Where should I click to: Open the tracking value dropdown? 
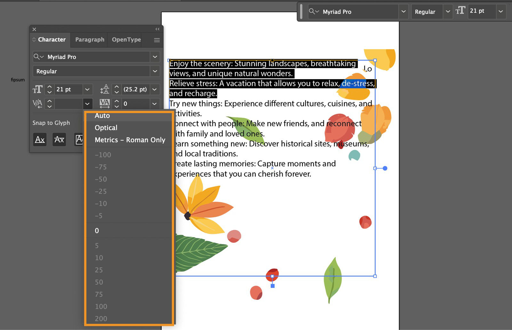(x=155, y=104)
